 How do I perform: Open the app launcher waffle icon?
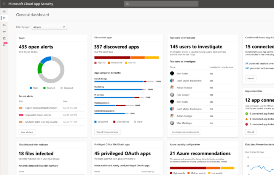pos(4,4)
